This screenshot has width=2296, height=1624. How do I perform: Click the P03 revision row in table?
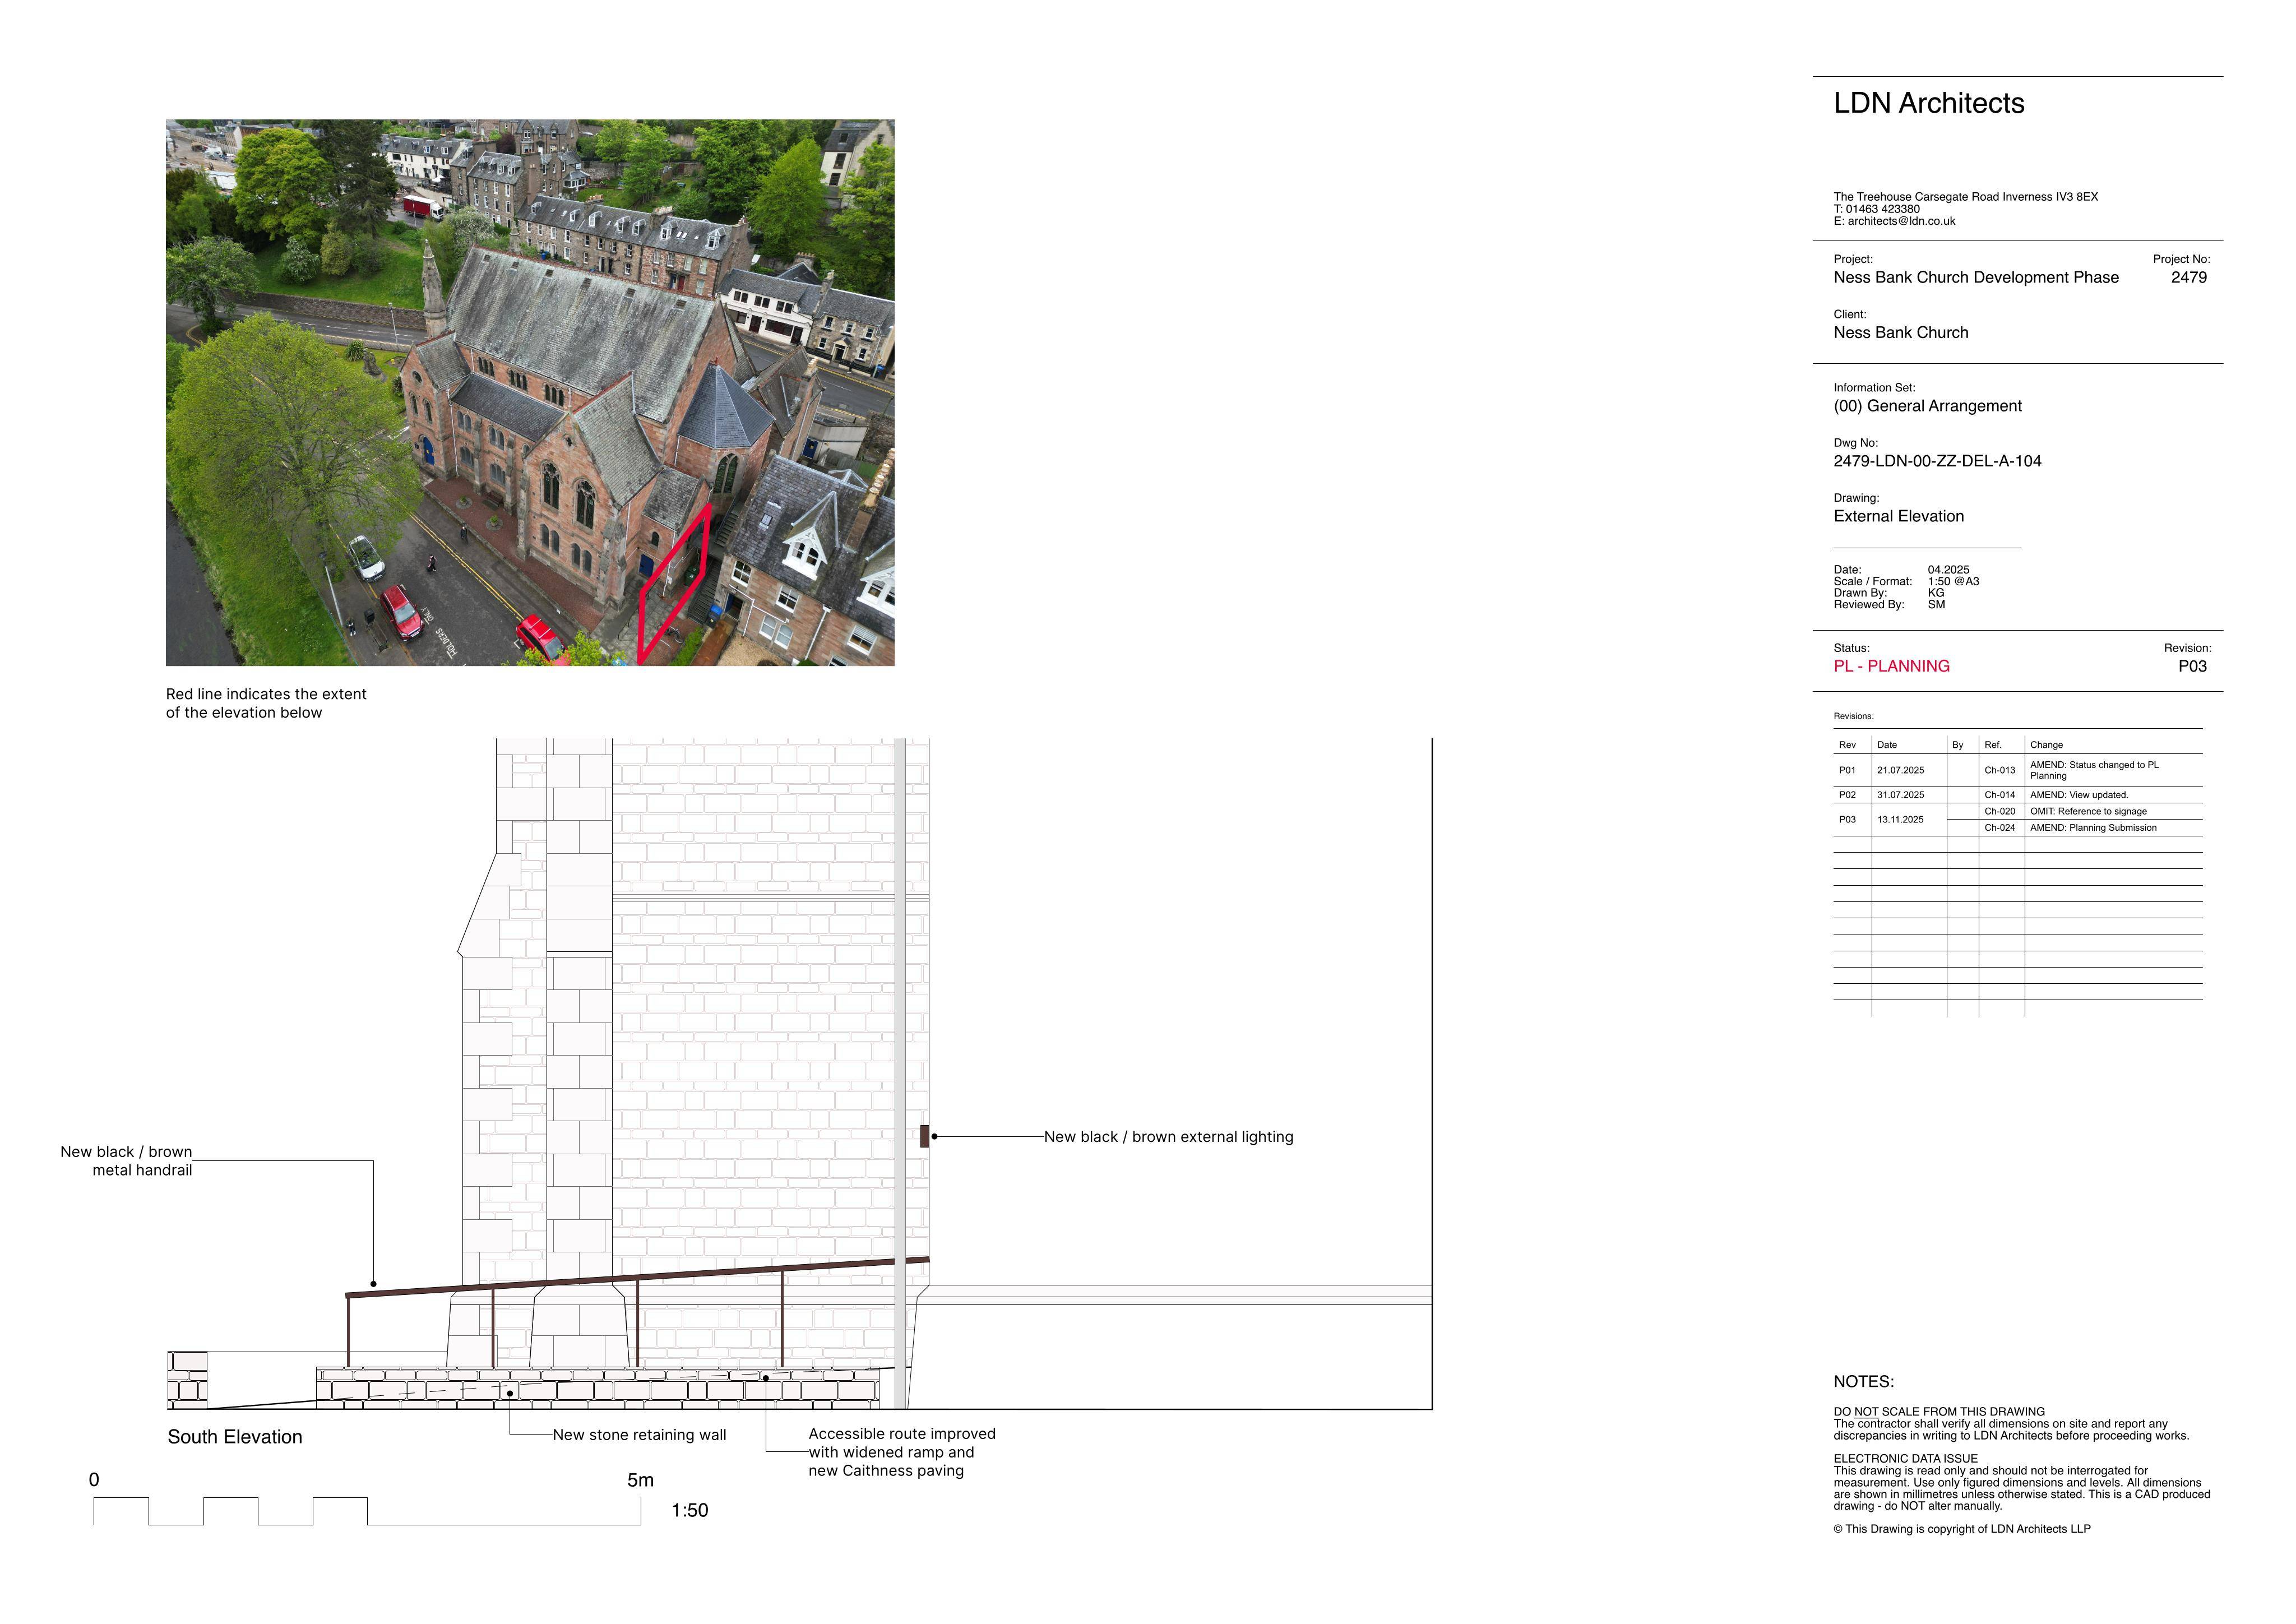pyautogui.click(x=2017, y=819)
